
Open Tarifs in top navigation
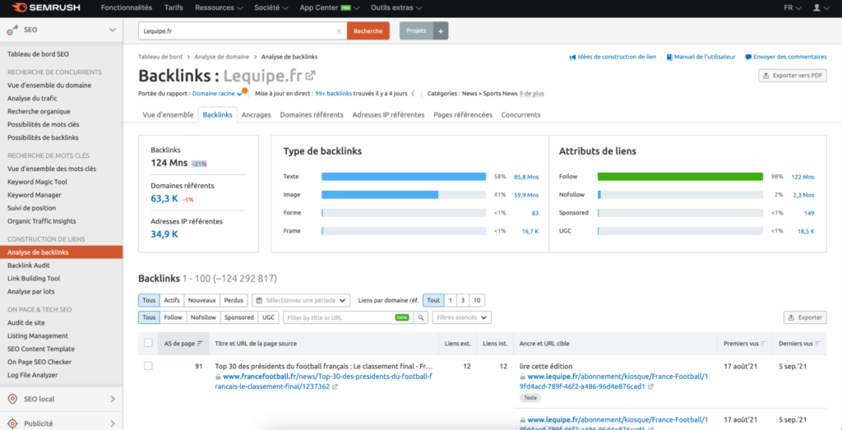173,8
